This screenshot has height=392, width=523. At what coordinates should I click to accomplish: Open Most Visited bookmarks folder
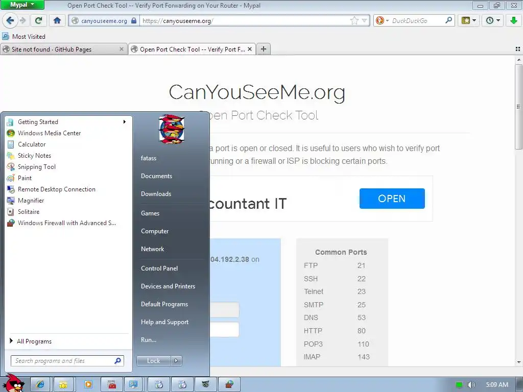tap(24, 36)
